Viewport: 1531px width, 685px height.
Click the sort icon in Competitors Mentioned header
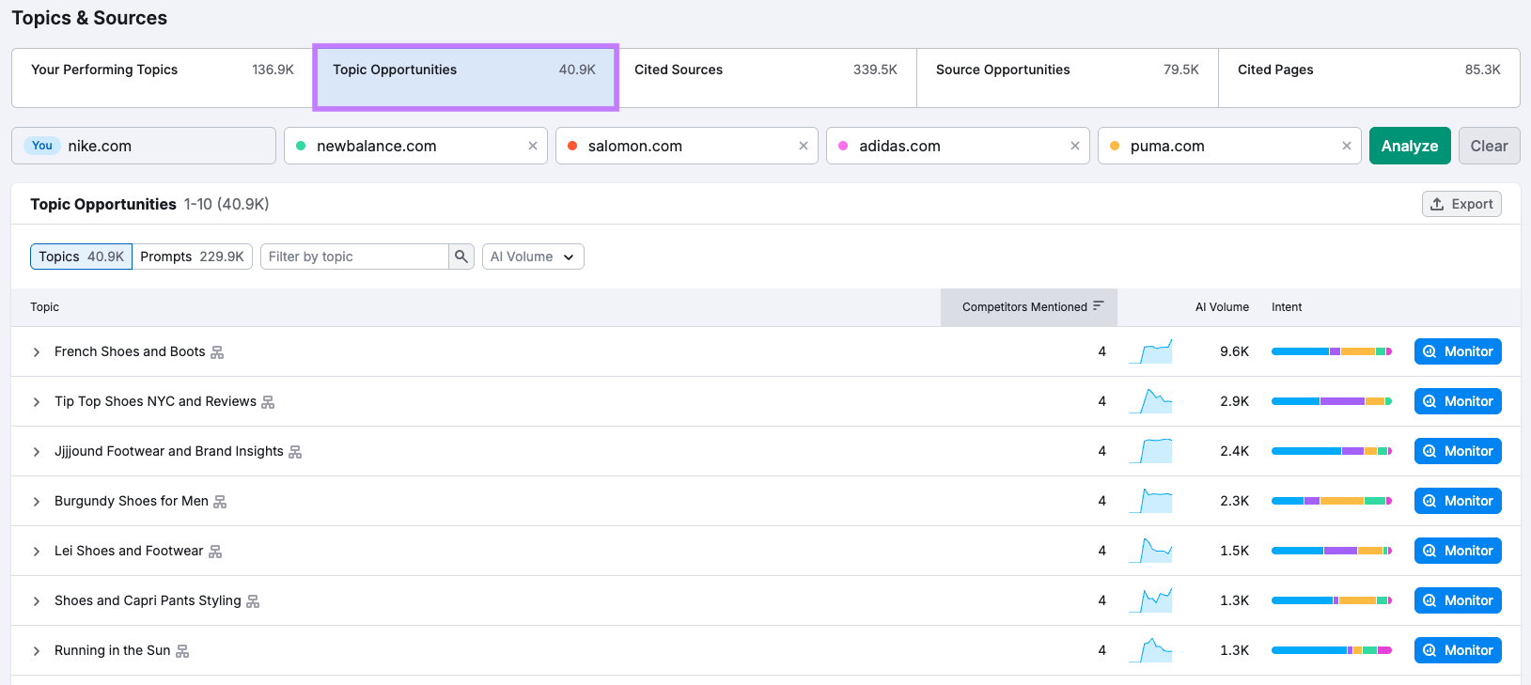click(1098, 306)
